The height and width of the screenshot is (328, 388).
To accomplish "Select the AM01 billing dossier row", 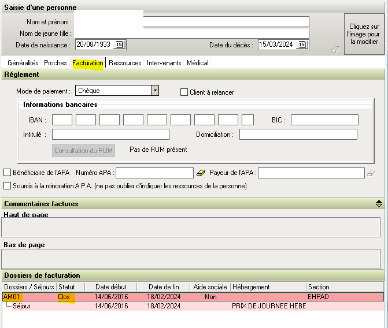I will 12,297.
